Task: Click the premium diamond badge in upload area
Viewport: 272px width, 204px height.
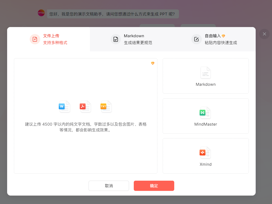Action: [153, 63]
